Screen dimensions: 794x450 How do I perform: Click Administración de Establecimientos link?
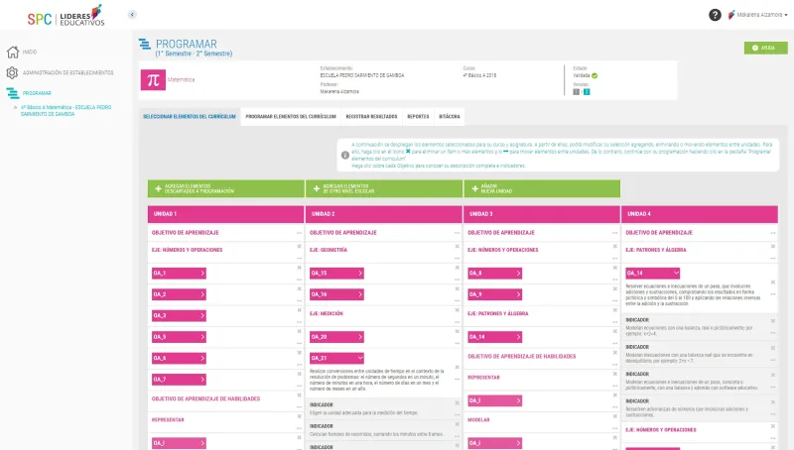[67, 72]
